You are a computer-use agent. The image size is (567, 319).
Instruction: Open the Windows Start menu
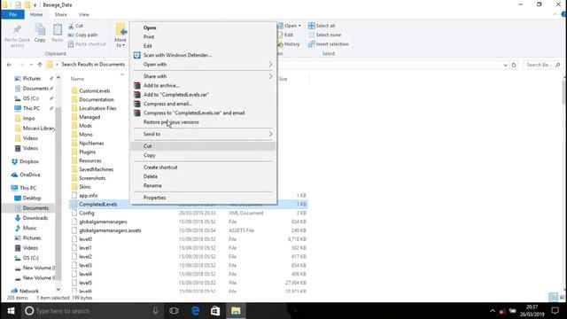(11, 311)
